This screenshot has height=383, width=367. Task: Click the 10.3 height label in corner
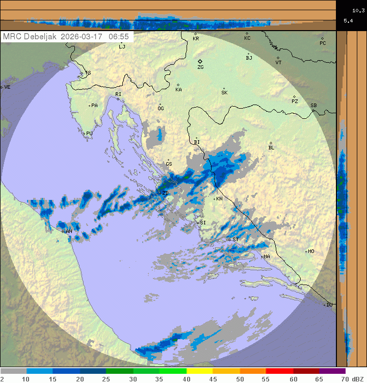tap(358, 10)
